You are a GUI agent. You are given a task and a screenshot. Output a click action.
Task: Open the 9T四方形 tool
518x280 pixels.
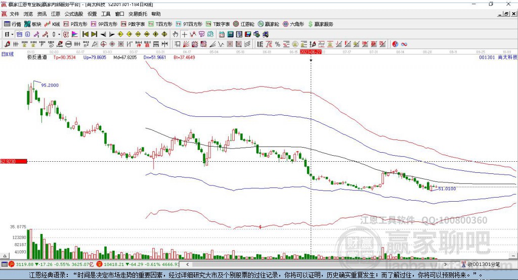click(189, 24)
